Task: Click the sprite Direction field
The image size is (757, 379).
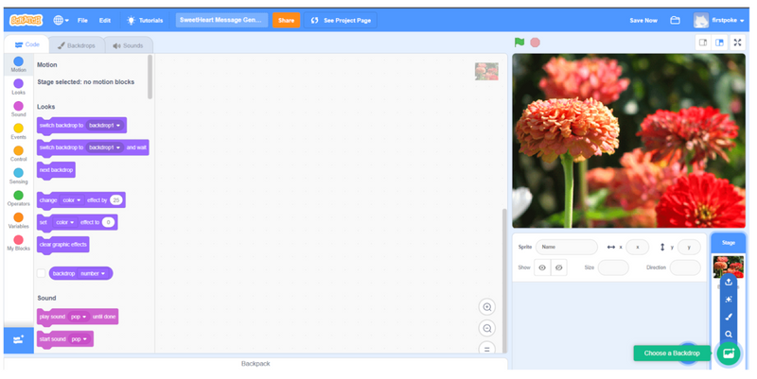Action: point(685,267)
